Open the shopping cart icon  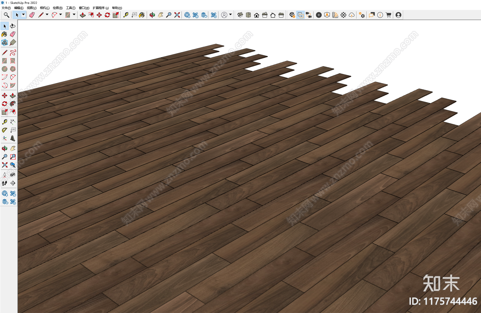pyautogui.click(x=388, y=15)
